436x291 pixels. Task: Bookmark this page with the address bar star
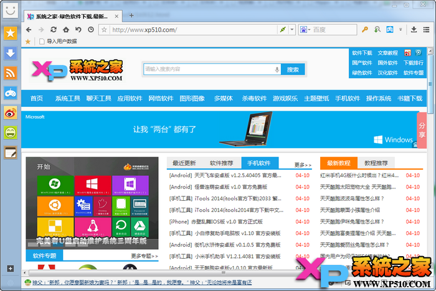click(104, 30)
